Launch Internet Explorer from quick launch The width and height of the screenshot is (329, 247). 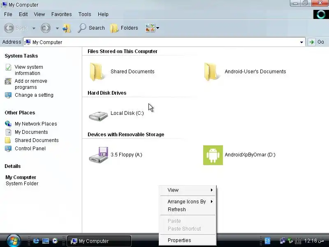click(36, 241)
